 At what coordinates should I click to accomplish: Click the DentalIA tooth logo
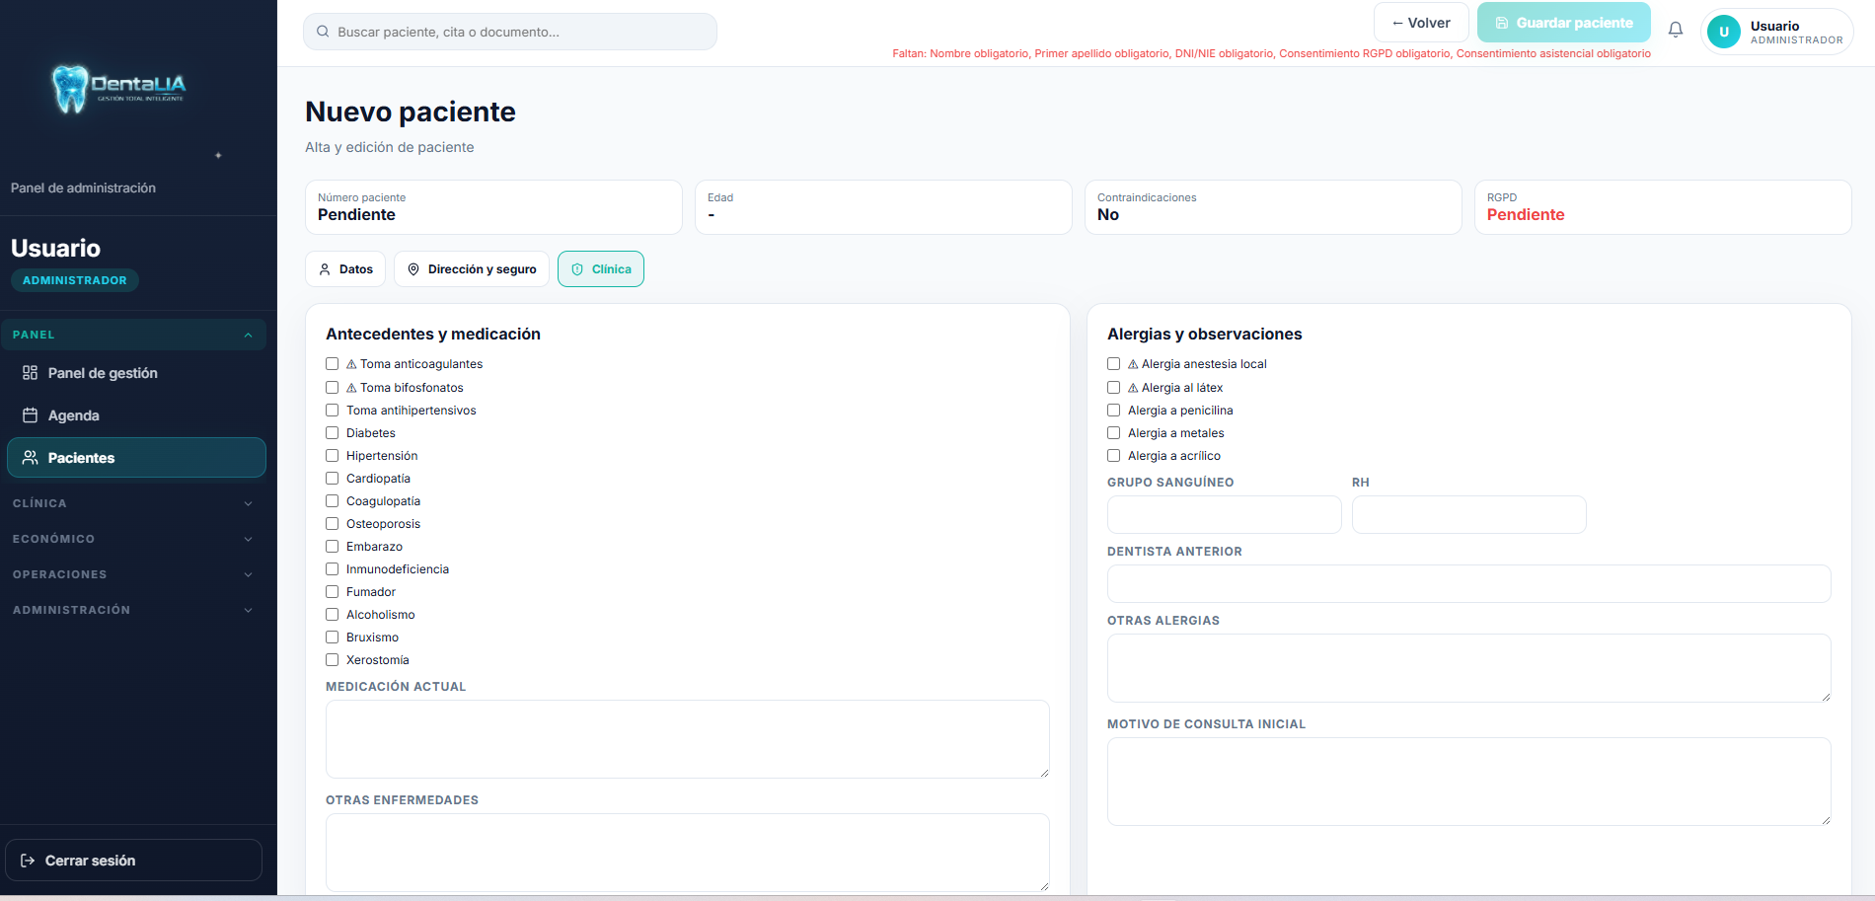[70, 89]
